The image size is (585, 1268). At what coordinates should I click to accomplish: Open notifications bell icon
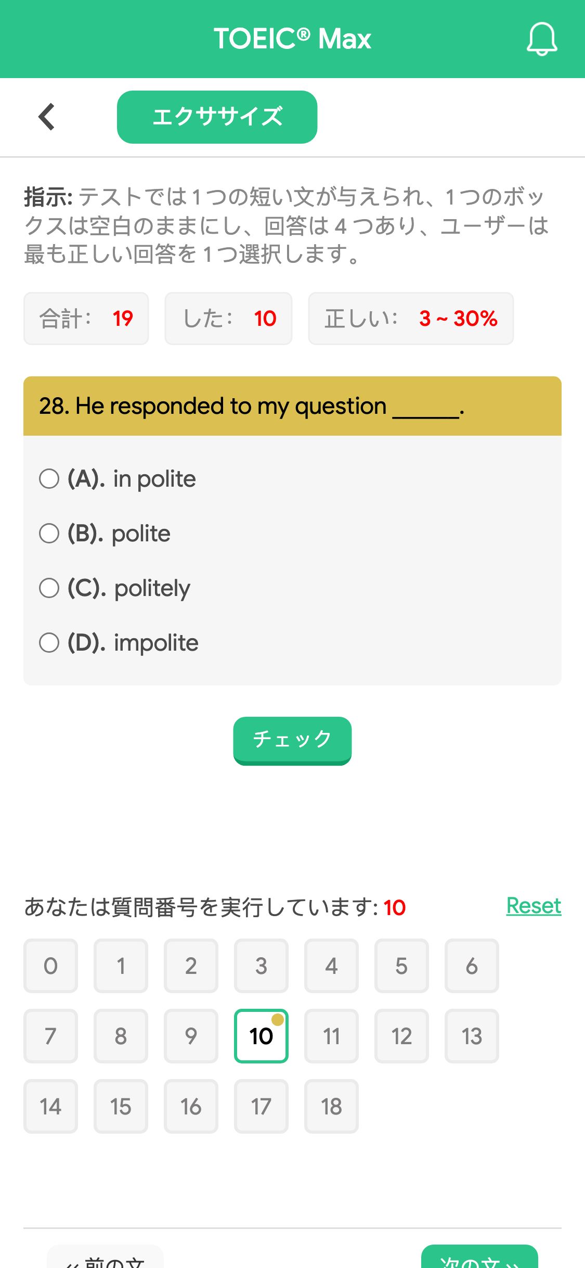(542, 39)
